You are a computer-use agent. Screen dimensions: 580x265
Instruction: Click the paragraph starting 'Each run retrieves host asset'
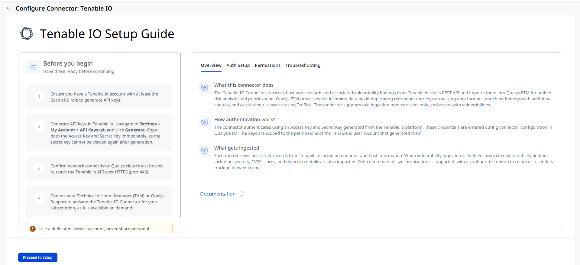click(x=384, y=162)
